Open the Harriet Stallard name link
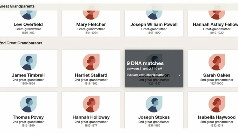This screenshot has height=133, width=238. point(91,75)
